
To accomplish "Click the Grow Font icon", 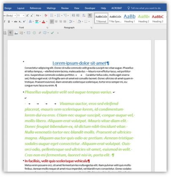I will (27, 16).
